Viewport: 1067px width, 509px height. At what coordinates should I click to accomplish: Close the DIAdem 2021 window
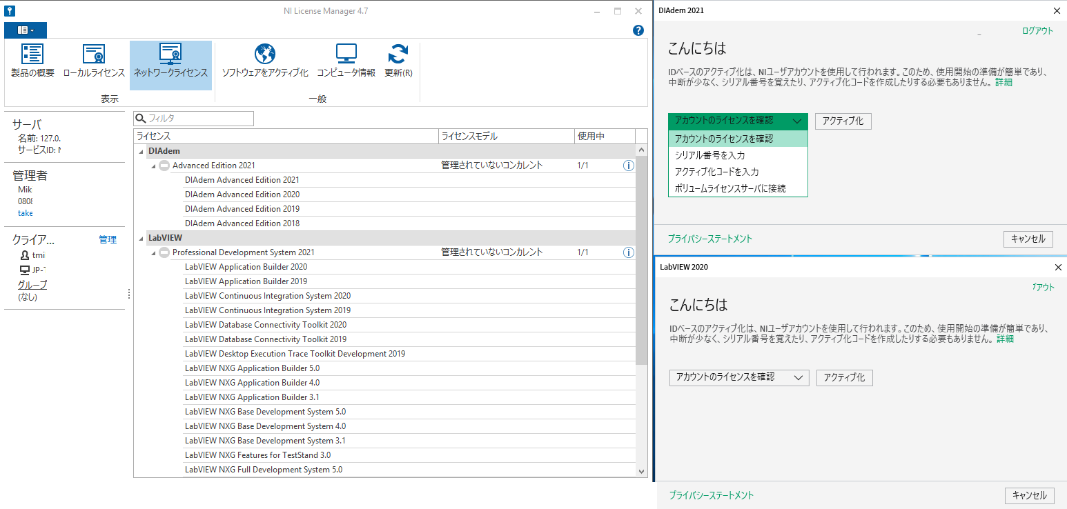(1057, 10)
